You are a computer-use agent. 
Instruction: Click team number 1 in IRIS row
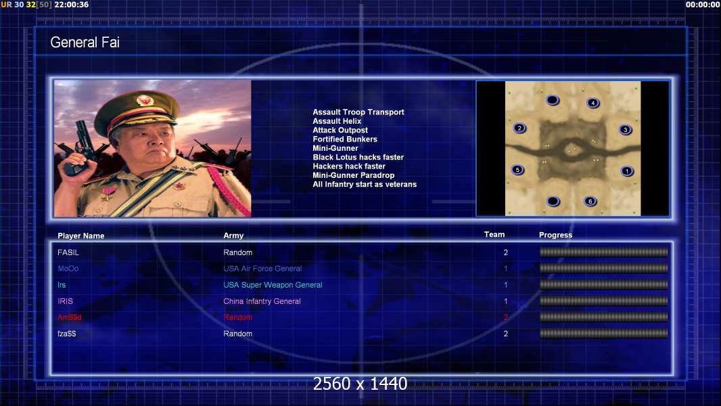pos(506,301)
